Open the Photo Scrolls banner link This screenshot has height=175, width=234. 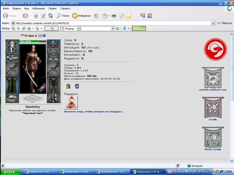click(x=213, y=138)
